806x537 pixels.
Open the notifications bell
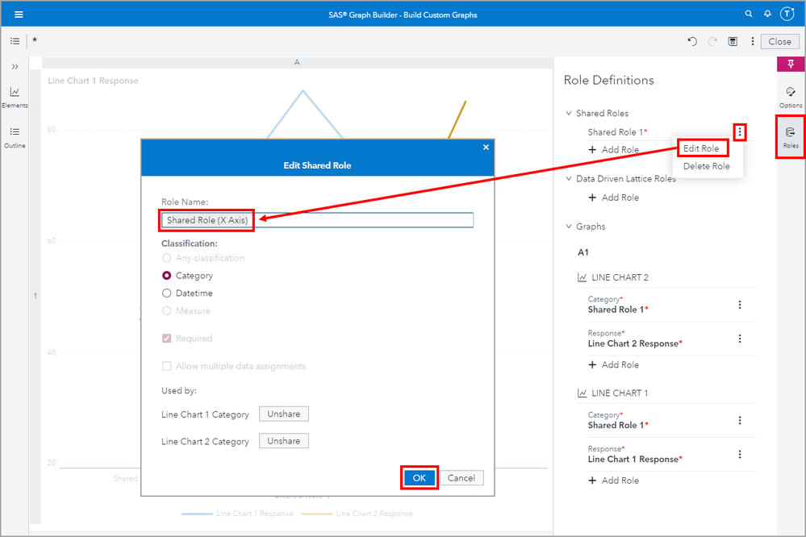click(767, 14)
